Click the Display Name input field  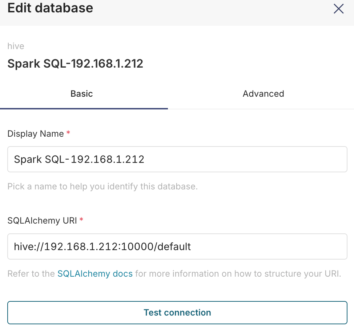tap(177, 159)
